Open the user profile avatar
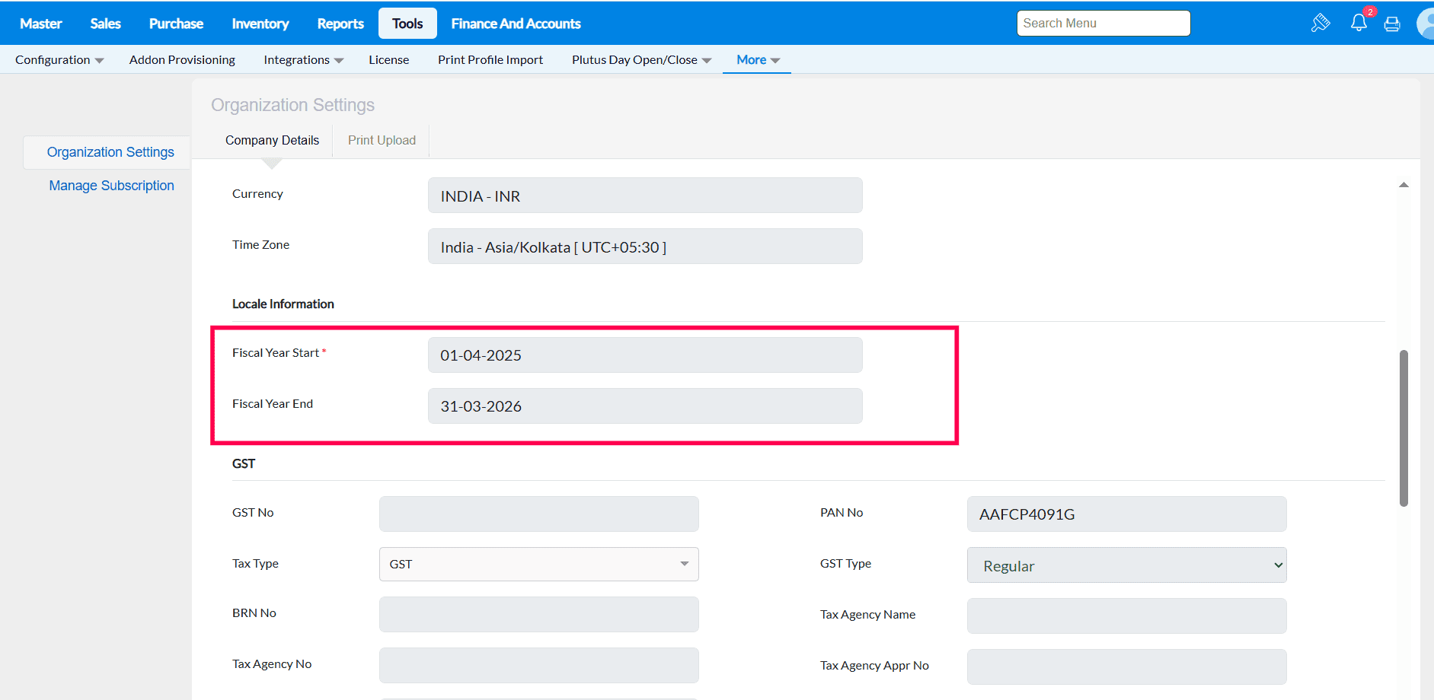Image resolution: width=1434 pixels, height=700 pixels. coord(1426,24)
